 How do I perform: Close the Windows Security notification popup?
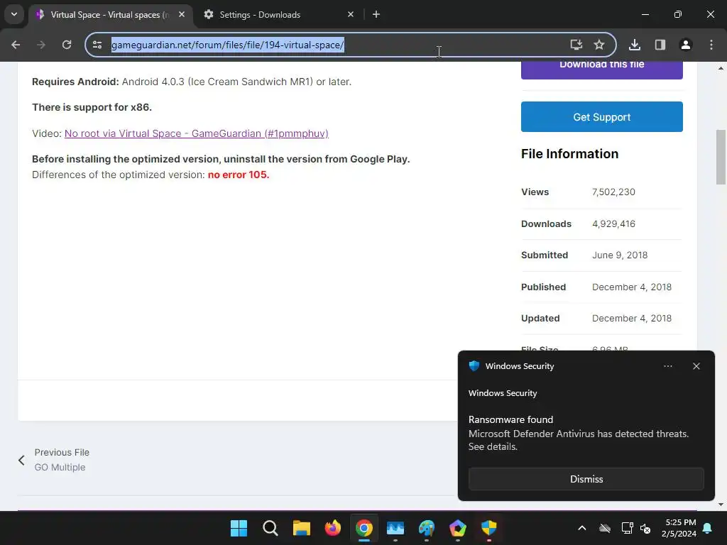pyautogui.click(x=696, y=366)
